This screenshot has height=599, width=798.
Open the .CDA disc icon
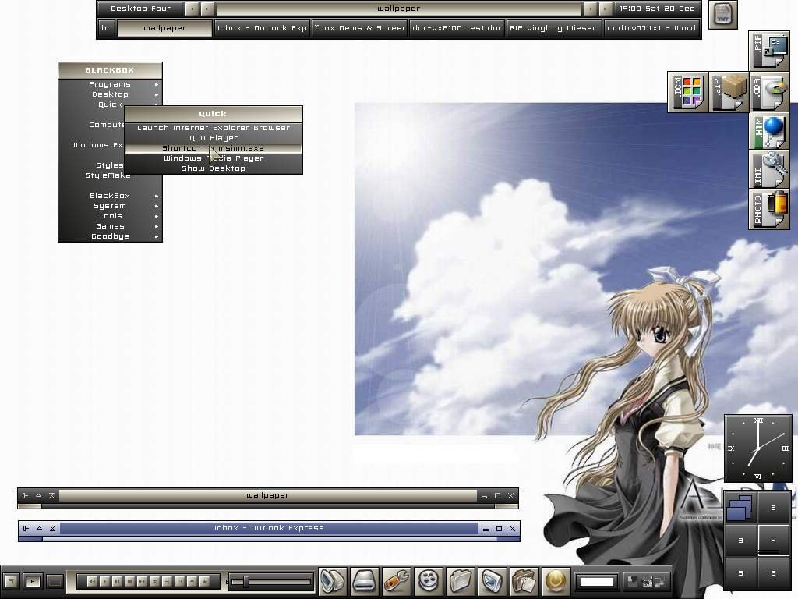769,92
